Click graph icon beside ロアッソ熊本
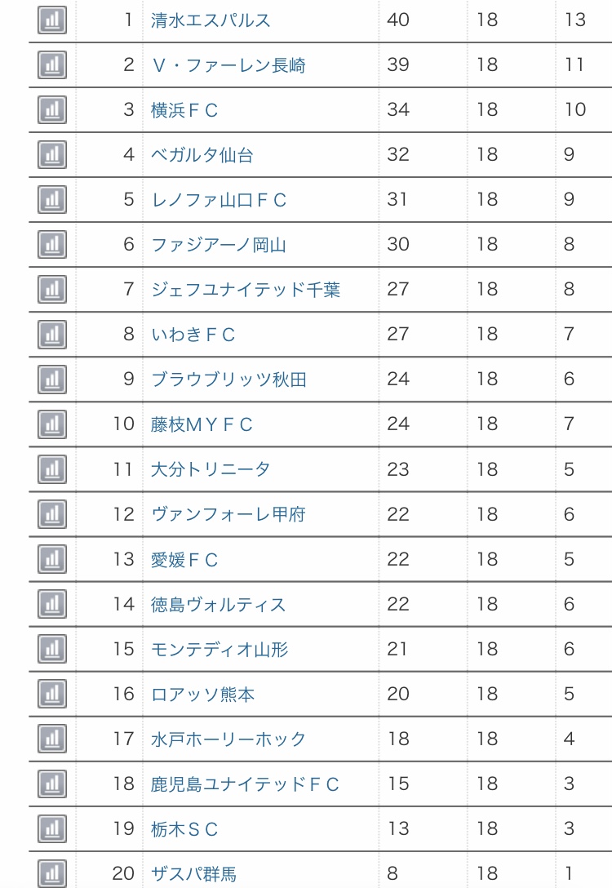Viewport: 612px width, 888px height. (52, 694)
